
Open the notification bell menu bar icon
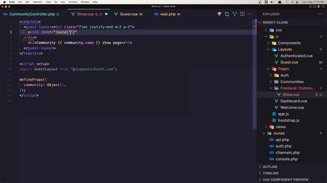coord(279,2)
